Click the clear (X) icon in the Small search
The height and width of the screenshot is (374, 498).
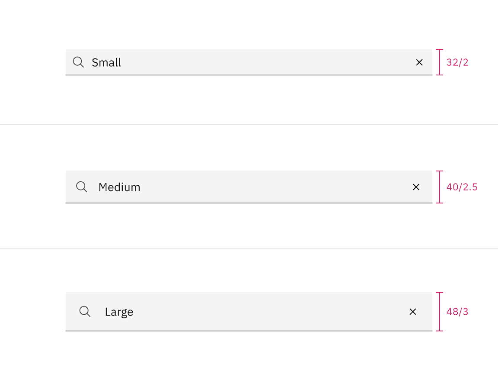(419, 62)
